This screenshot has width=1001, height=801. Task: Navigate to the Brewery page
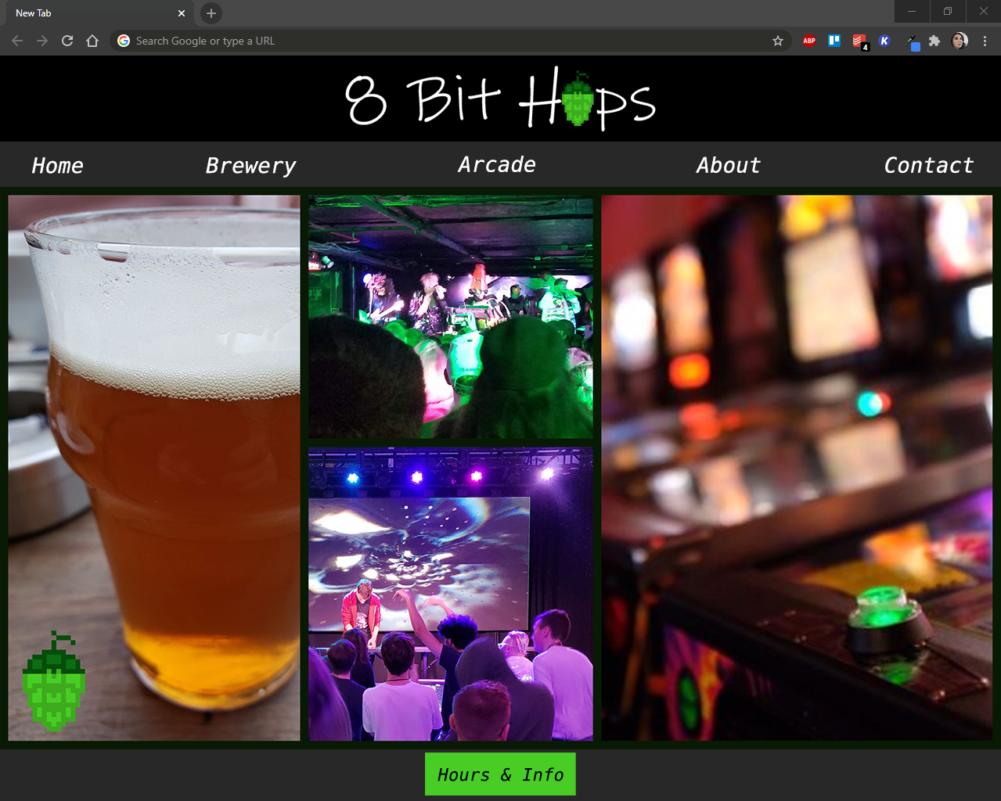click(x=250, y=166)
